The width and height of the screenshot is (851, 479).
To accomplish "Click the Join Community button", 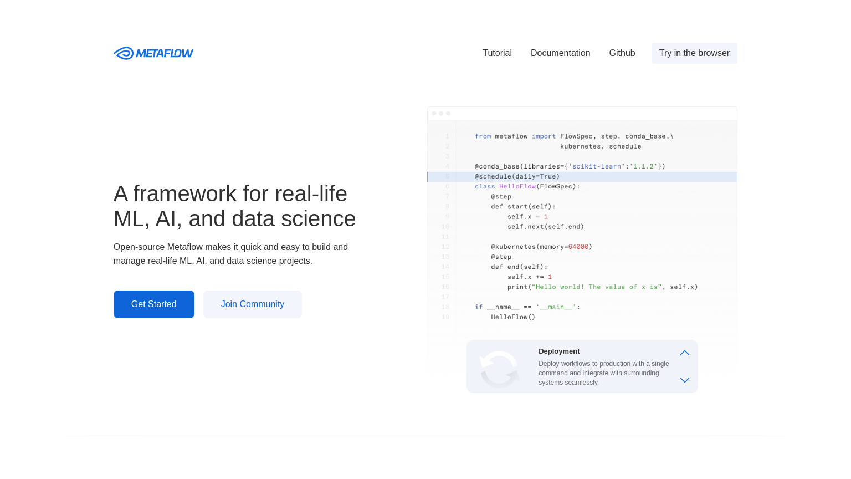I will coord(252,304).
